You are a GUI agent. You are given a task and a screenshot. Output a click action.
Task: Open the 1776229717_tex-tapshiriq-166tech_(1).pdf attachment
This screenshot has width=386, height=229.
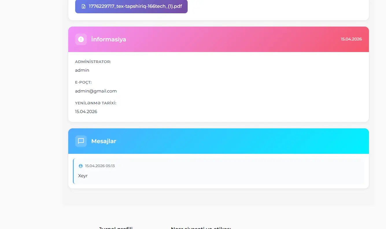tap(135, 6)
